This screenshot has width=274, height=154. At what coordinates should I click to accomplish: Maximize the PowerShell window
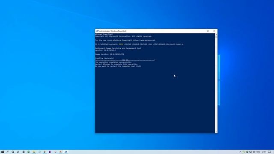click(208, 31)
